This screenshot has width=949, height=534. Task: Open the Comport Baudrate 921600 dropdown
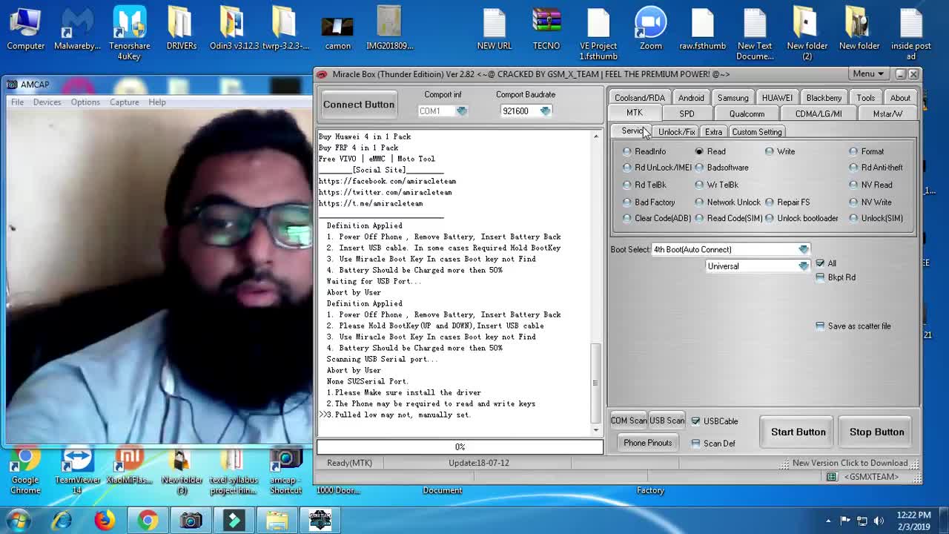coord(546,111)
